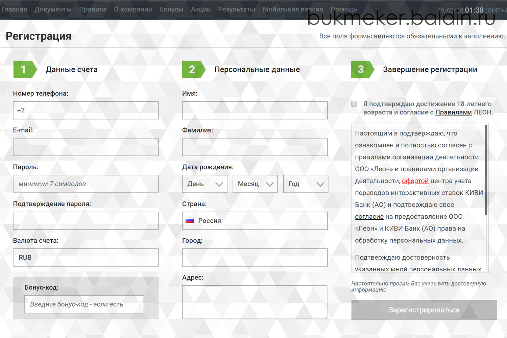The width and height of the screenshot is (507, 338).
Task: Focus the Адрес text area
Action: (x=255, y=302)
